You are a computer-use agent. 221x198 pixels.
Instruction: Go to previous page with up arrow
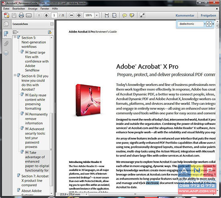click(x=39, y=15)
